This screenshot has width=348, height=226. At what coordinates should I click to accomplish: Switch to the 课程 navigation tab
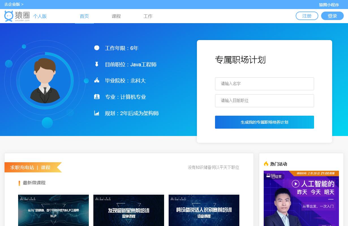tap(116, 16)
